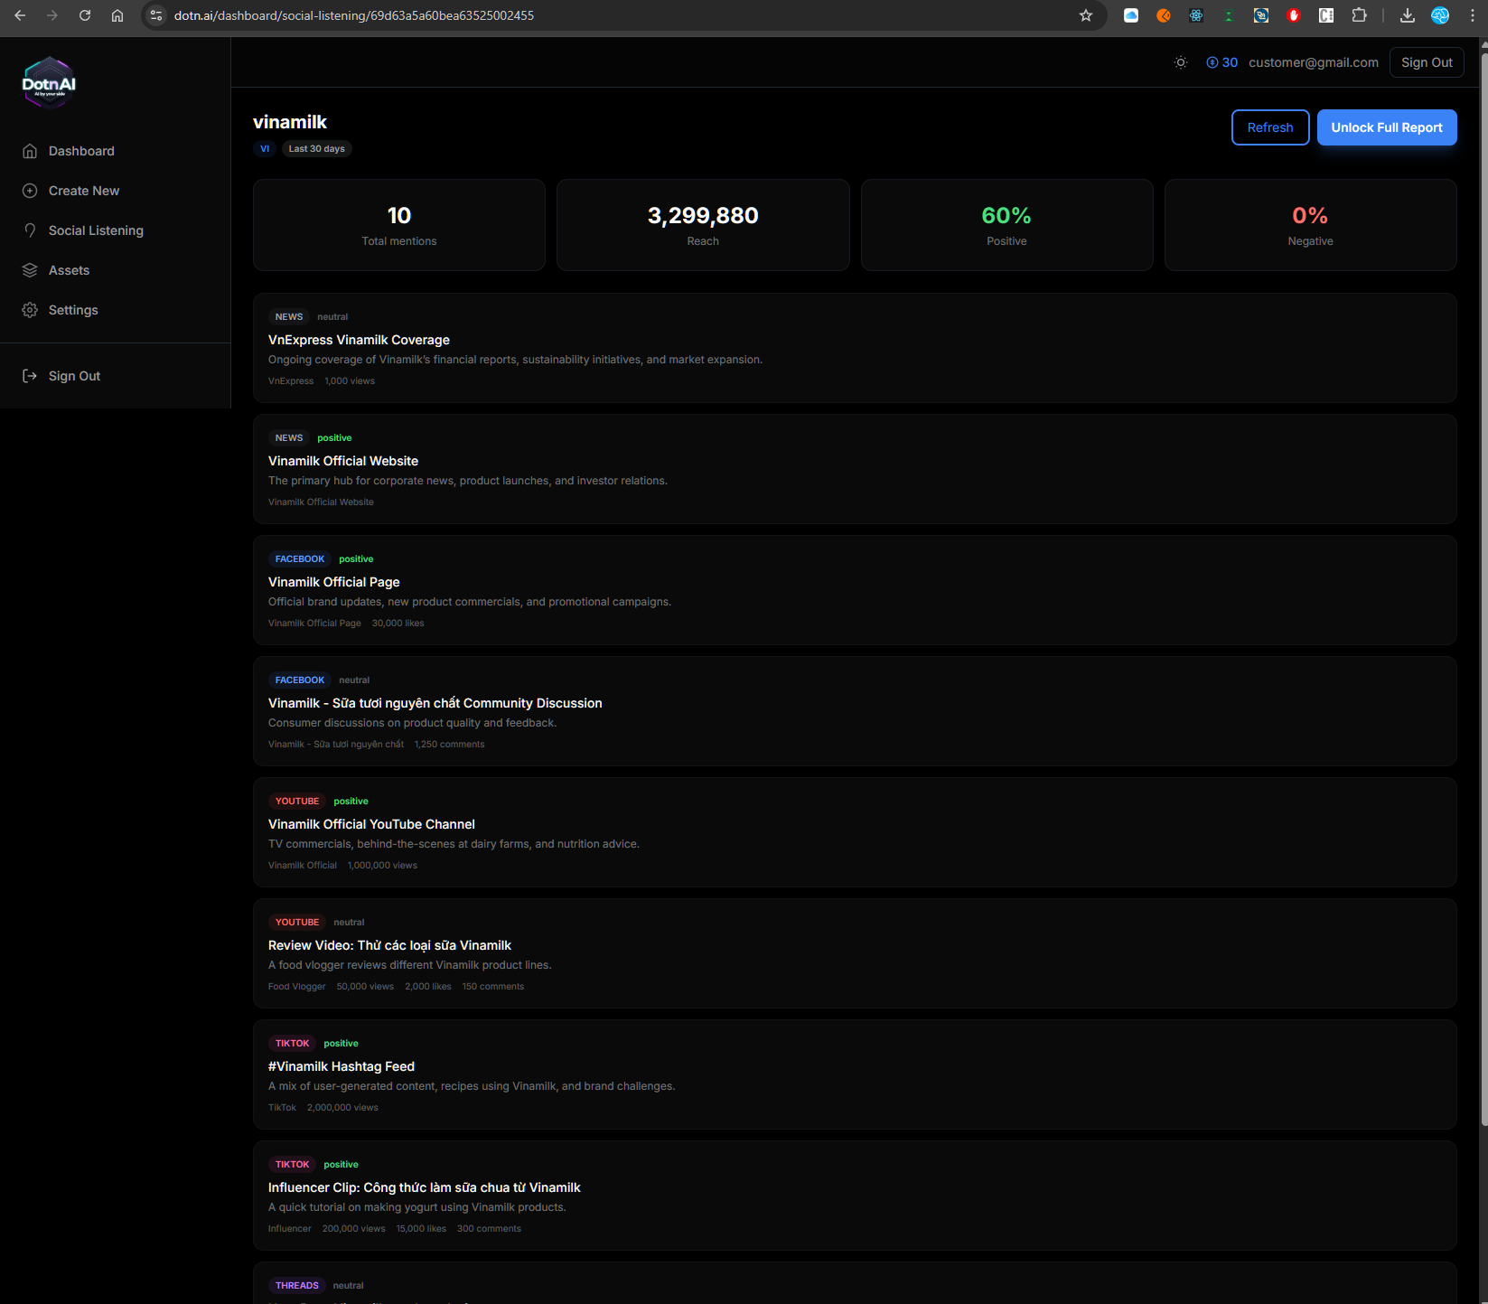Viewport: 1488px width, 1304px height.
Task: Click the 1,000,000 views text
Action: pyautogui.click(x=382, y=865)
